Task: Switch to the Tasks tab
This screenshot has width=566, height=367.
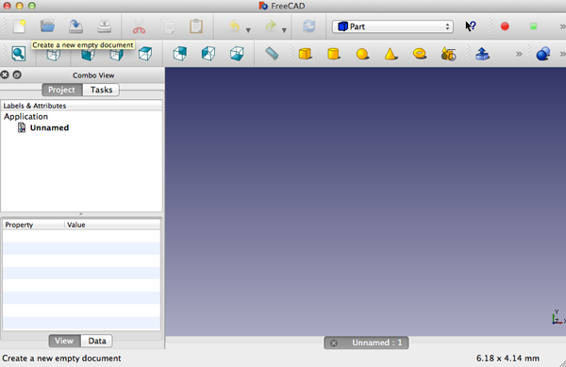Action: click(x=101, y=90)
